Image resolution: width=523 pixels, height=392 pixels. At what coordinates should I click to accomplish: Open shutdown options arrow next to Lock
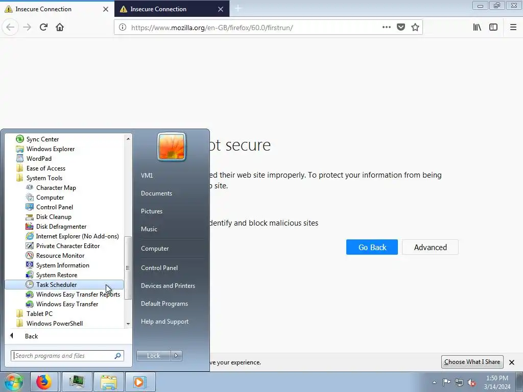pos(176,356)
